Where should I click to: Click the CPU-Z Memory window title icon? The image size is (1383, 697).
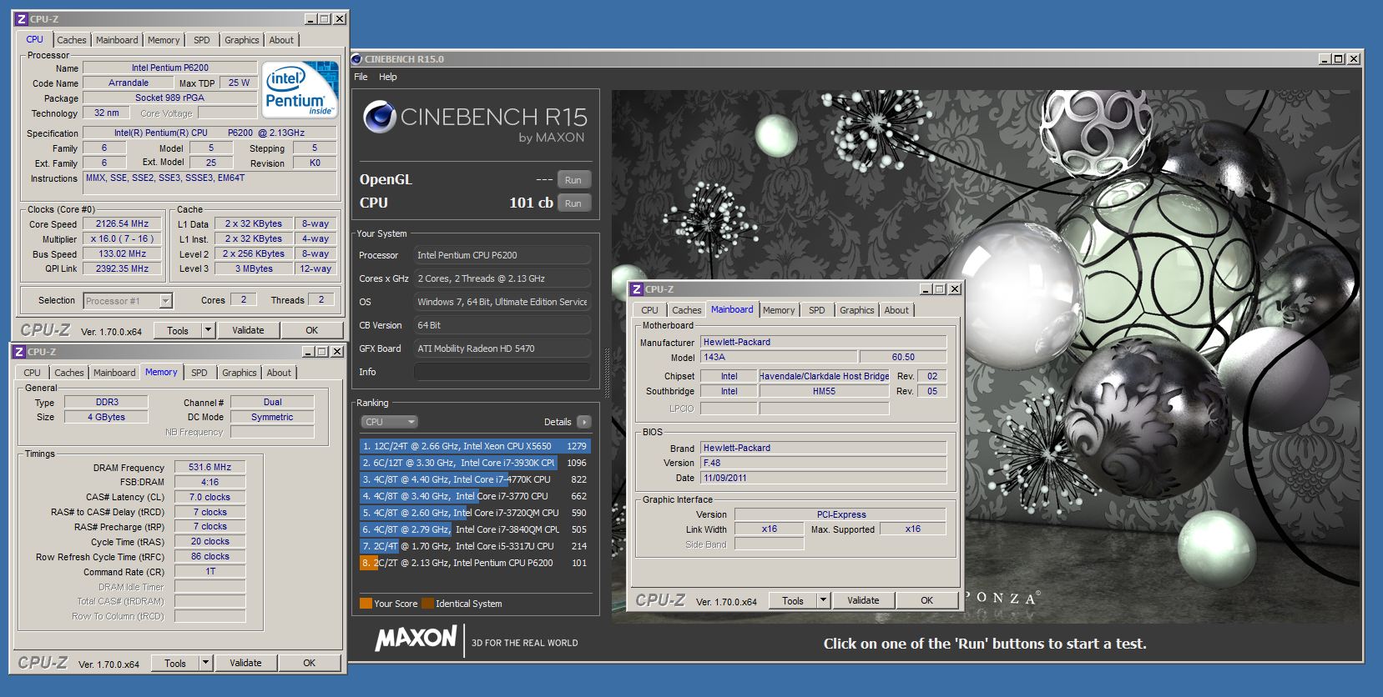19,352
